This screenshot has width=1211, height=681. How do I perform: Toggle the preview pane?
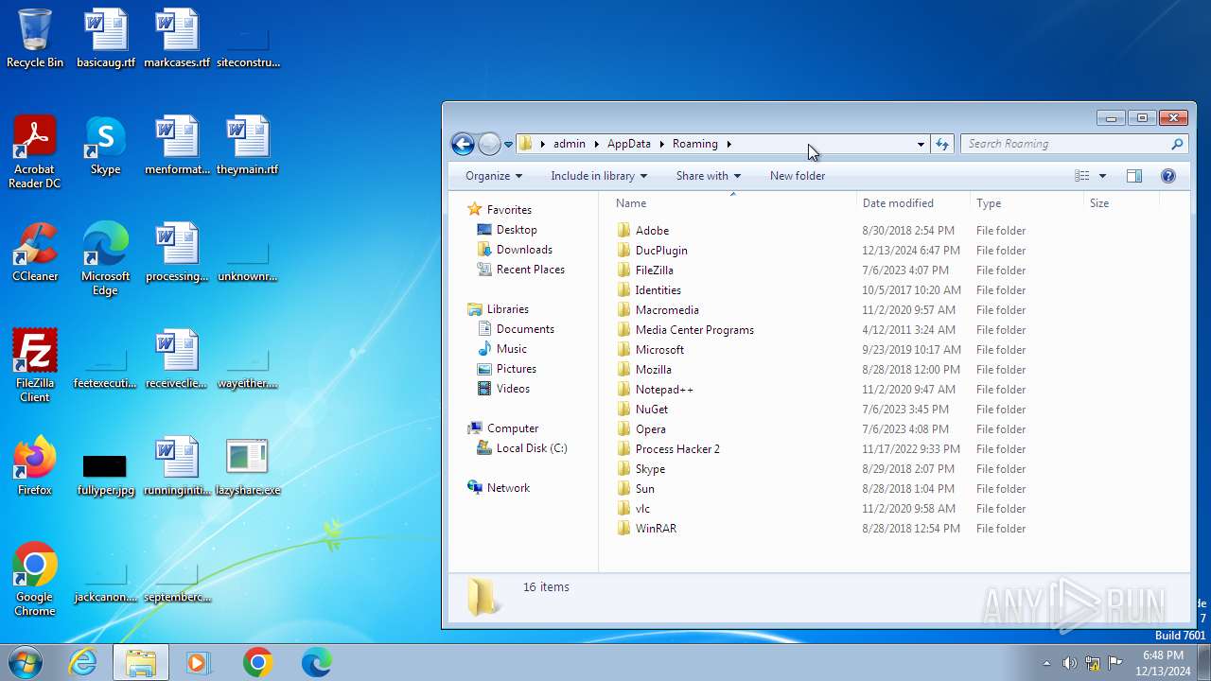pos(1134,176)
